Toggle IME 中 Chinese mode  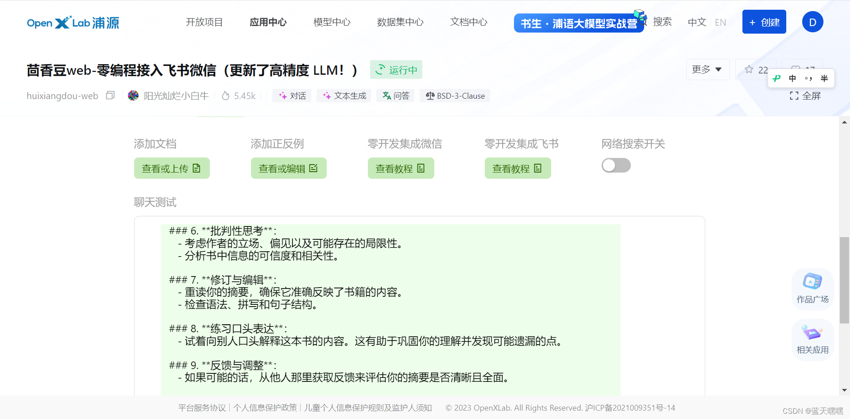[x=792, y=78]
